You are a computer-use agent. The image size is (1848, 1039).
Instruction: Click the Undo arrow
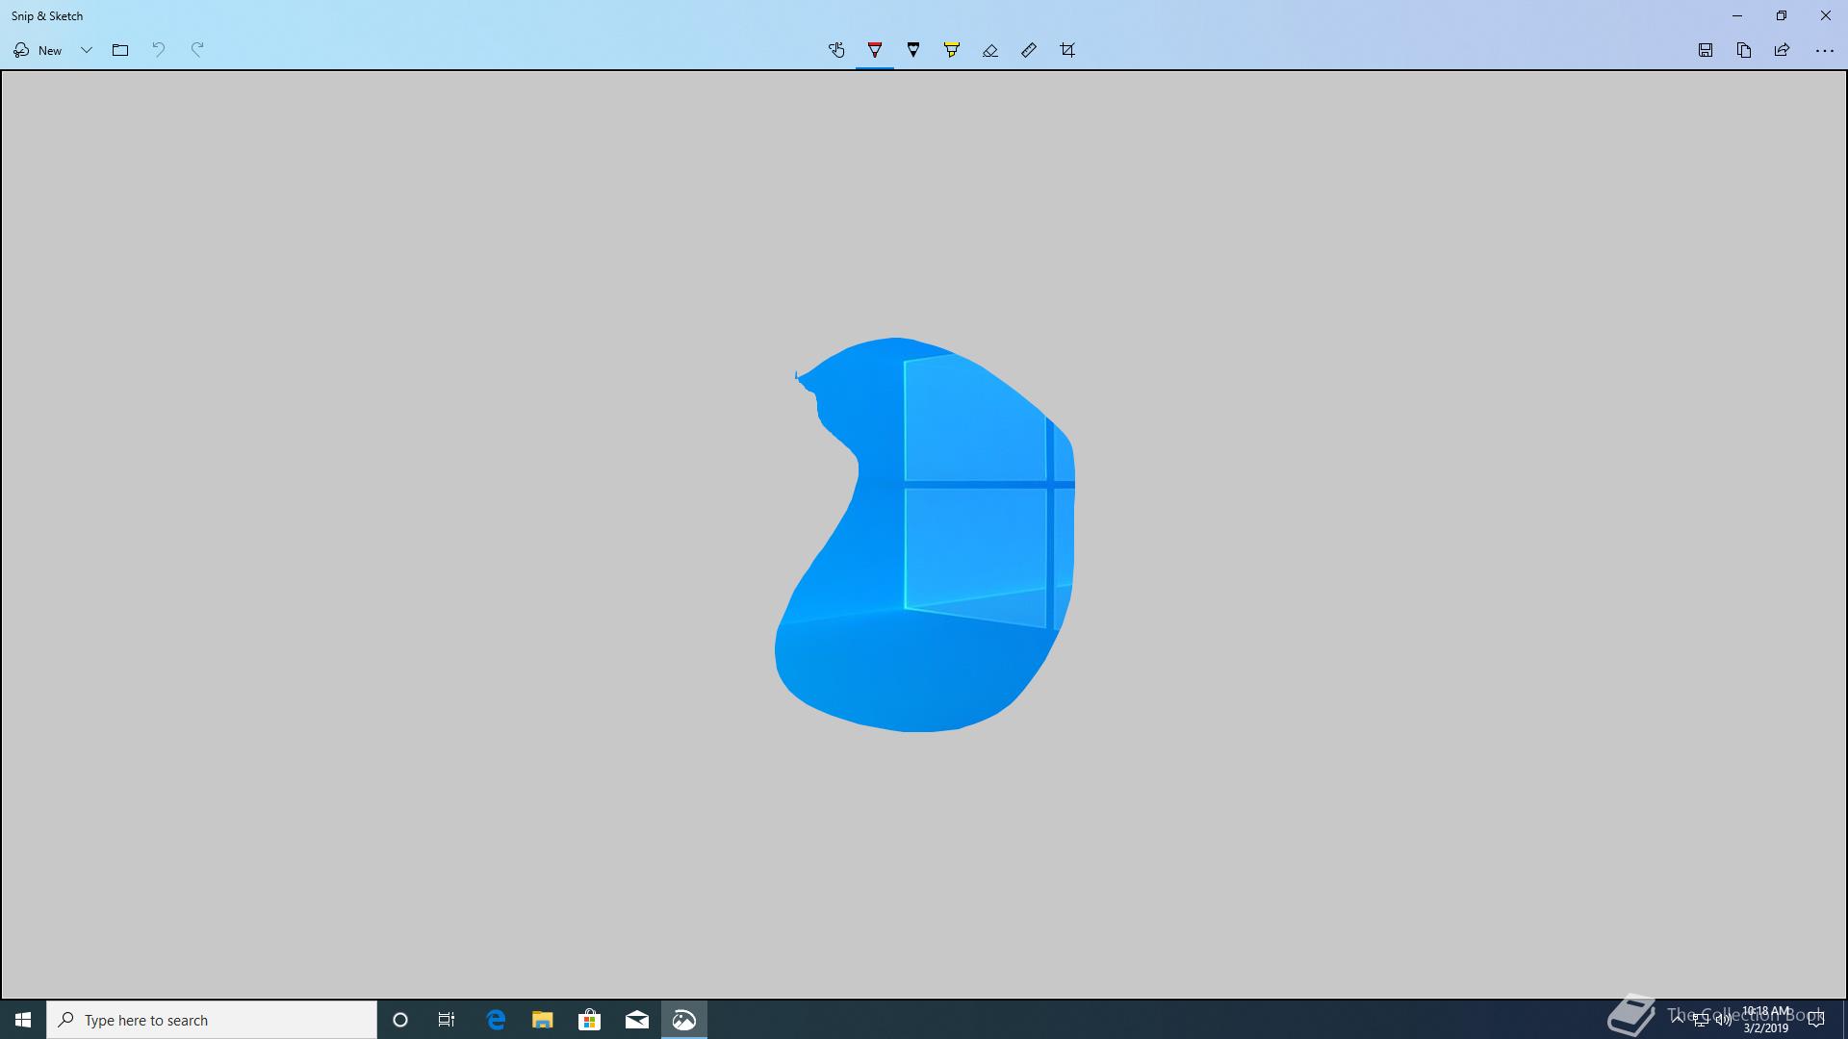coord(159,50)
